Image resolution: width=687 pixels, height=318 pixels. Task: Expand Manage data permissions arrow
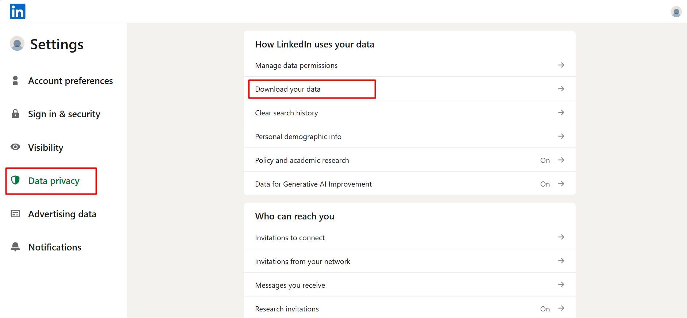[561, 65]
